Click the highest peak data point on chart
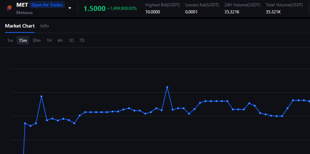This screenshot has height=154, width=310. point(167,87)
